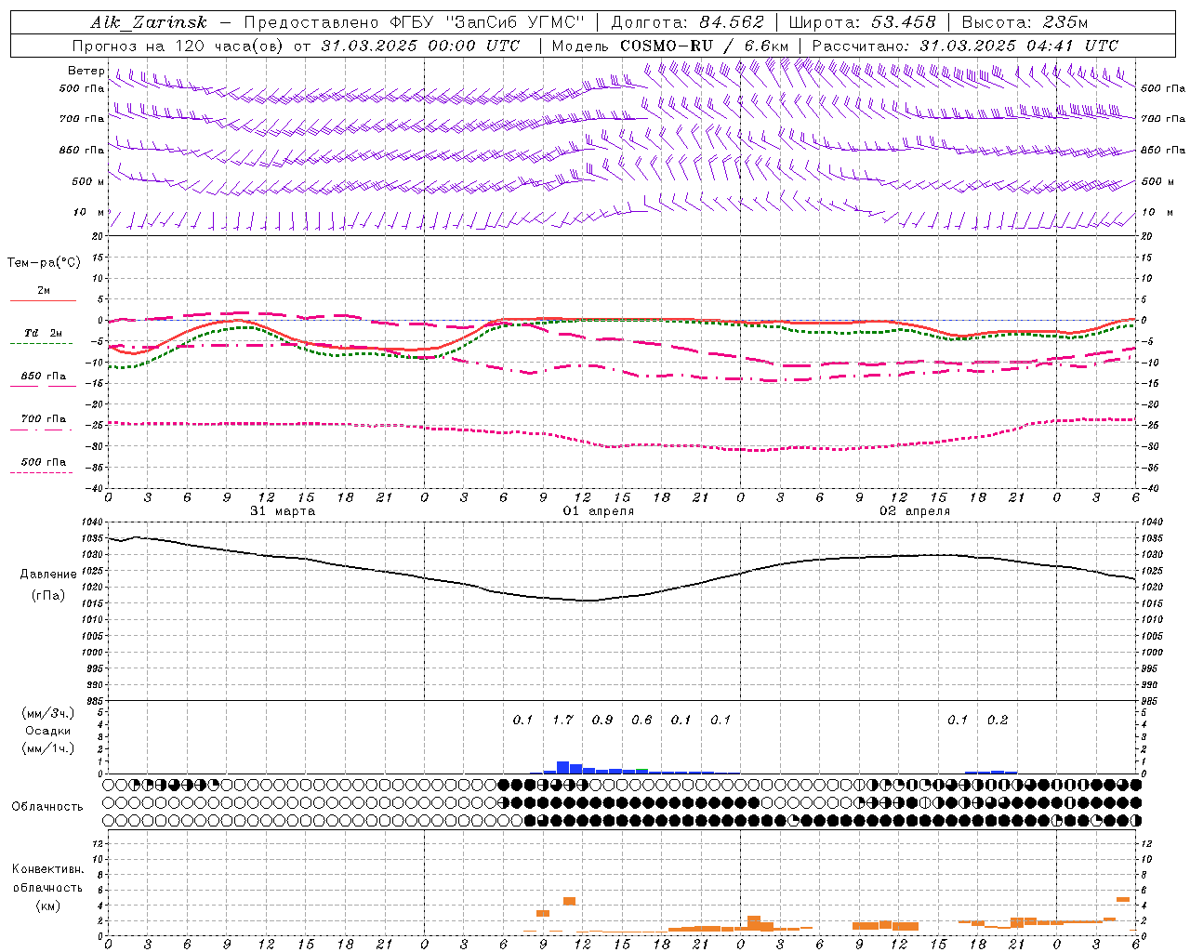Click the 'Td 2м' dew point legend label

click(43, 333)
